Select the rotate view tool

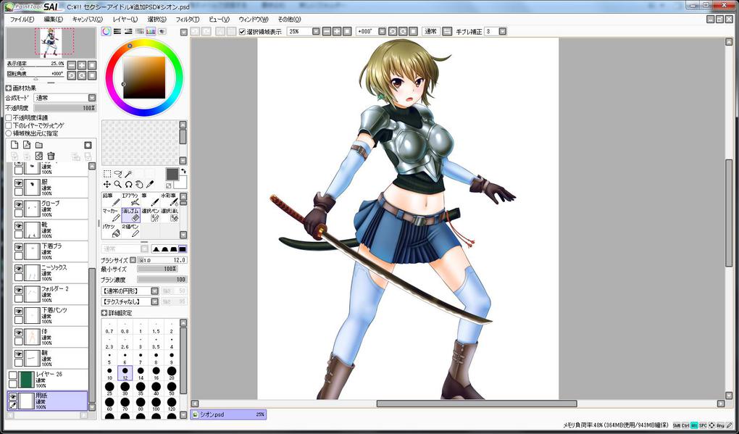pos(128,184)
